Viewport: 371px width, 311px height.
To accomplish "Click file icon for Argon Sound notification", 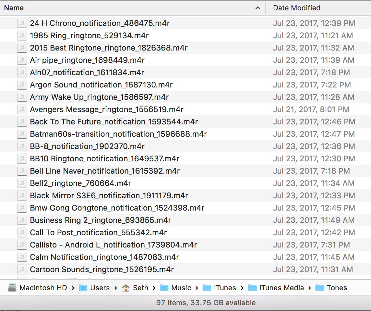I will [22, 85].
